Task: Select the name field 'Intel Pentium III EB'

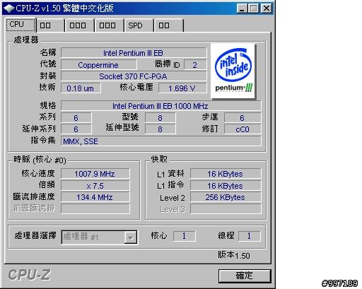Action: coord(134,53)
